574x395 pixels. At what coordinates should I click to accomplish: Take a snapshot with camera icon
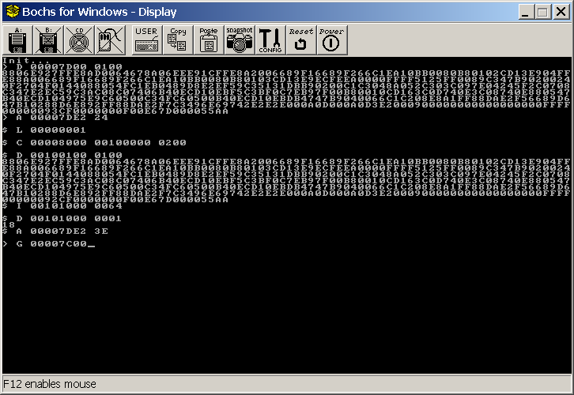tap(239, 39)
